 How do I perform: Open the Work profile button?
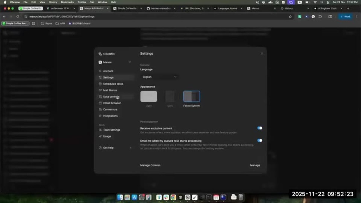pos(345,17)
